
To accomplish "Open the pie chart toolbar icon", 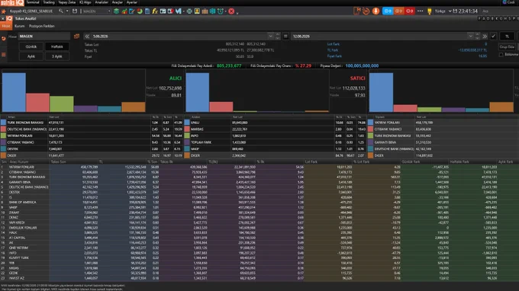I will [x=140, y=11].
